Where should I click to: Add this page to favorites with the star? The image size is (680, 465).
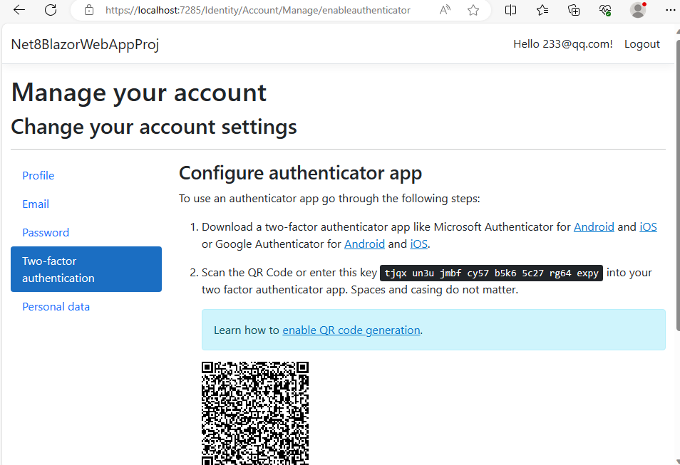click(473, 10)
